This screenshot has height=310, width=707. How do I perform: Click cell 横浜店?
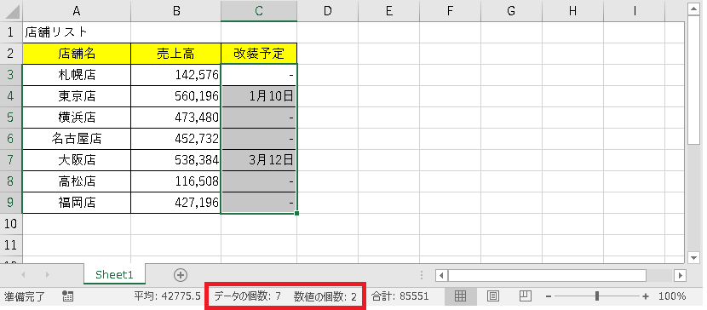(x=77, y=118)
